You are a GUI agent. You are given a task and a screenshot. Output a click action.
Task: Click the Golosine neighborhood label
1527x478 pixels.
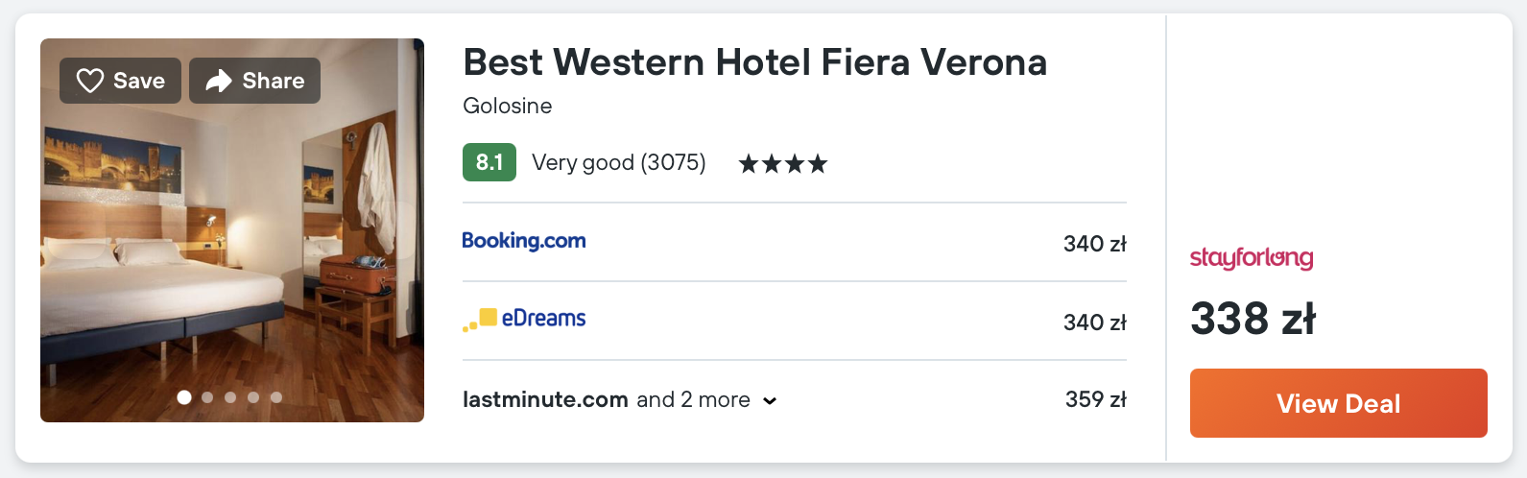[x=507, y=106]
